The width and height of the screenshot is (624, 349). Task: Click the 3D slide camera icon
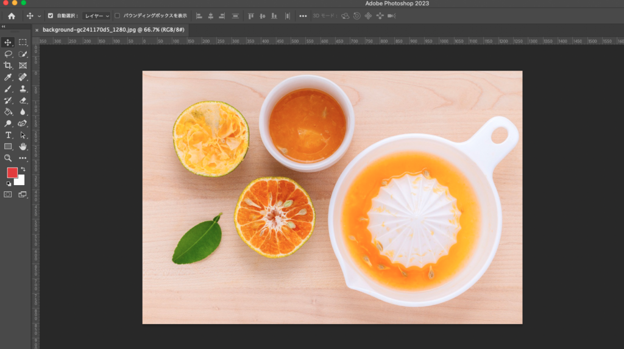click(380, 16)
